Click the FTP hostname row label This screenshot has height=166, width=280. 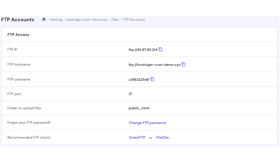19,64
